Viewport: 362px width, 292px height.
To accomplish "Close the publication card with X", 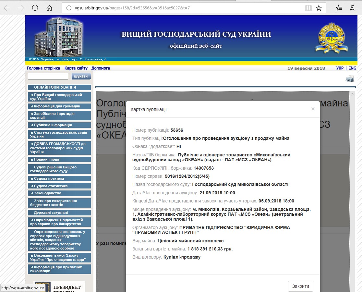I will pyautogui.click(x=313, y=109).
